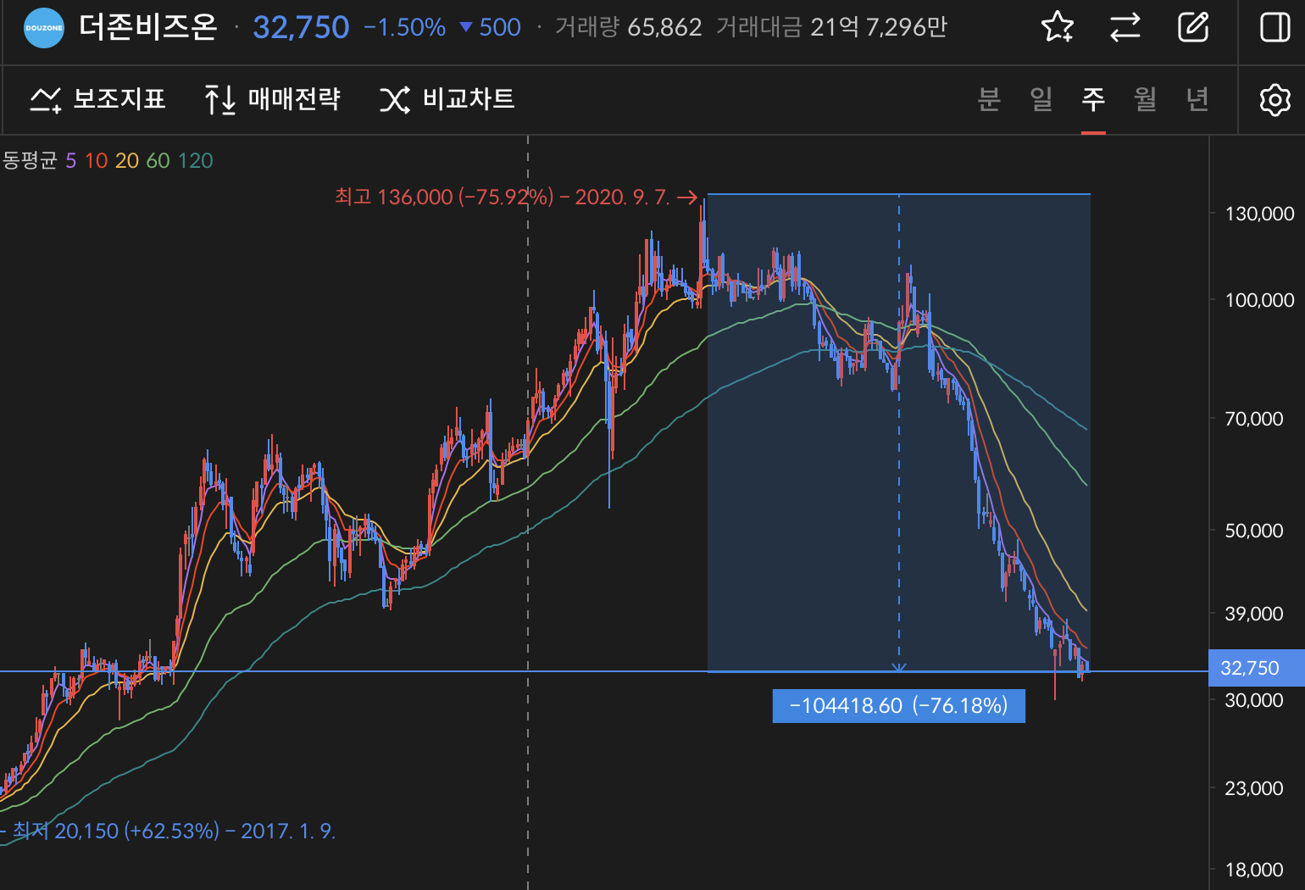1305x890 pixels.
Task: Switch to 월 monthly interval tab
Action: pos(1146,99)
